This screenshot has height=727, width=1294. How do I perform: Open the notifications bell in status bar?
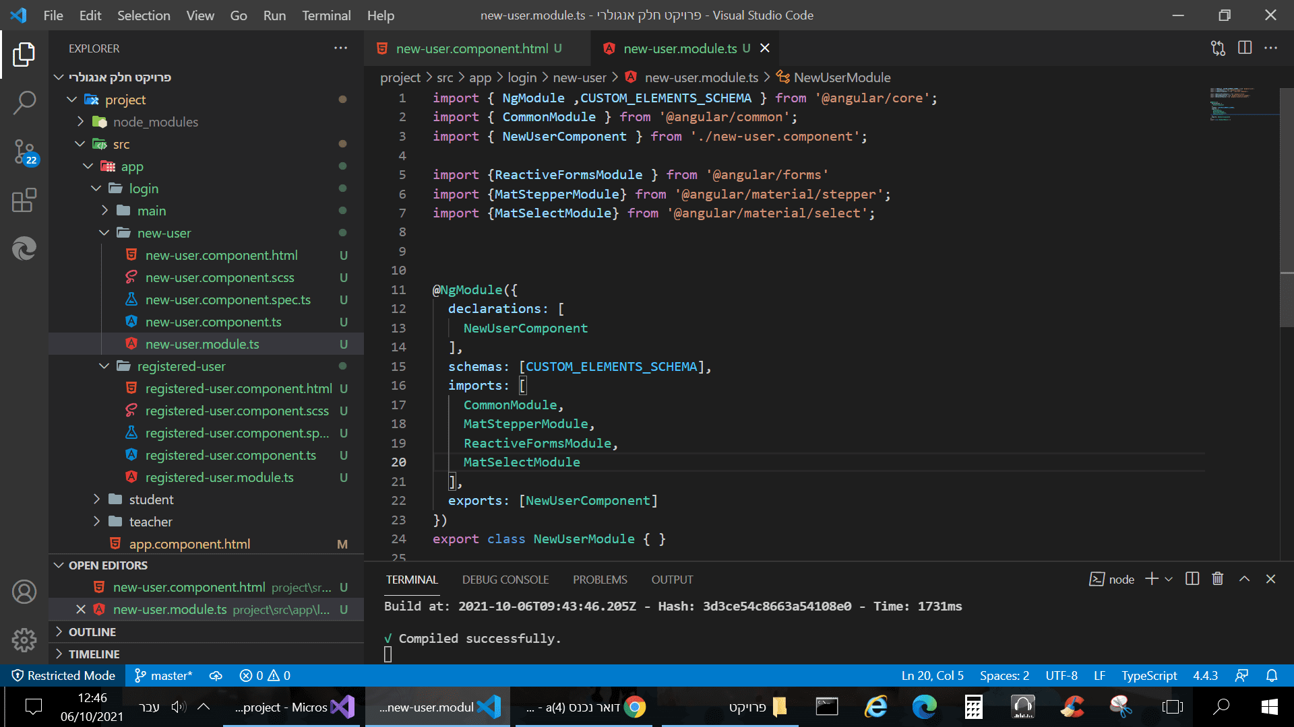point(1271,675)
